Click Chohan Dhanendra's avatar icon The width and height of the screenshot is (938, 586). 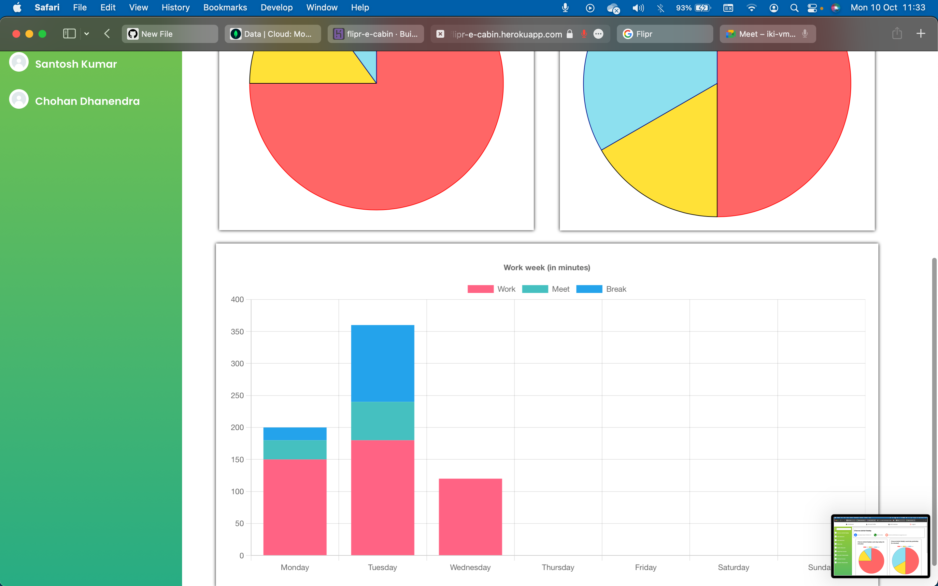(19, 100)
